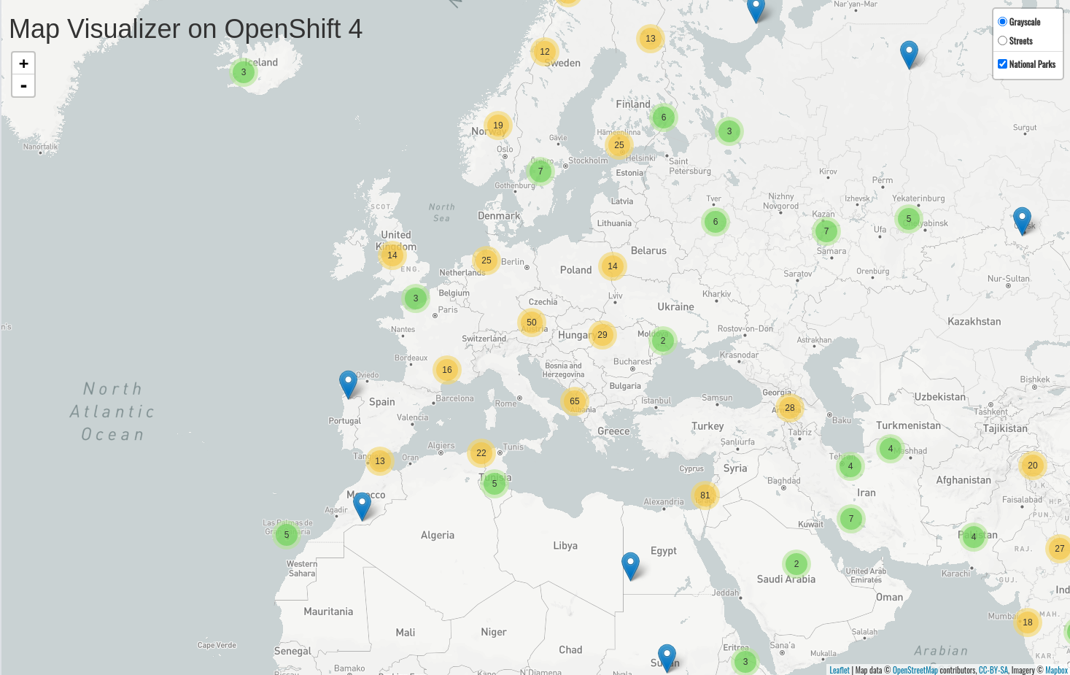Zoom out with the minus button
The height and width of the screenshot is (675, 1070).
[x=23, y=86]
